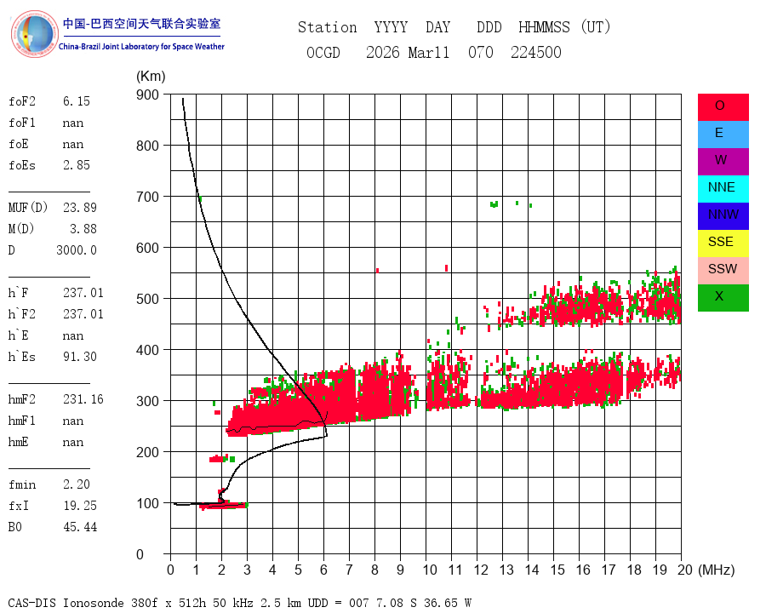
Task: Select the green X legend swatch
Action: tap(723, 298)
